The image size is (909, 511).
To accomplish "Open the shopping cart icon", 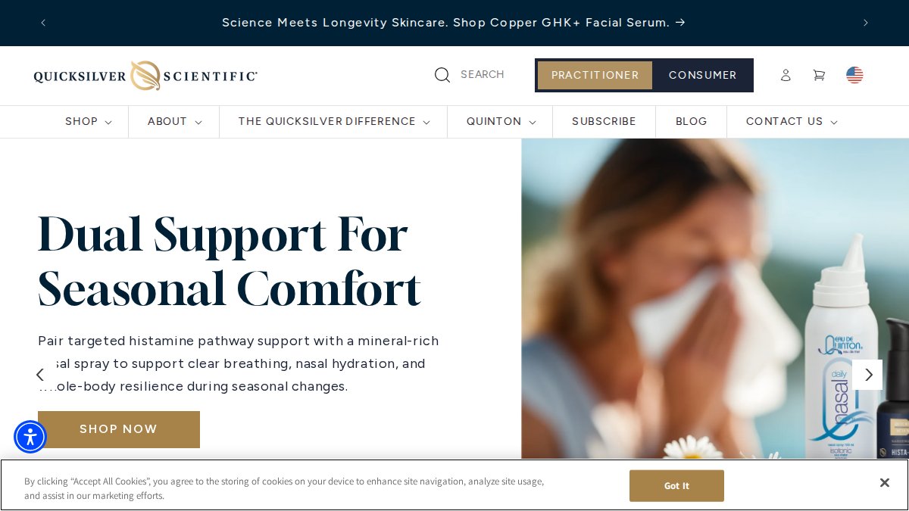I will point(819,75).
